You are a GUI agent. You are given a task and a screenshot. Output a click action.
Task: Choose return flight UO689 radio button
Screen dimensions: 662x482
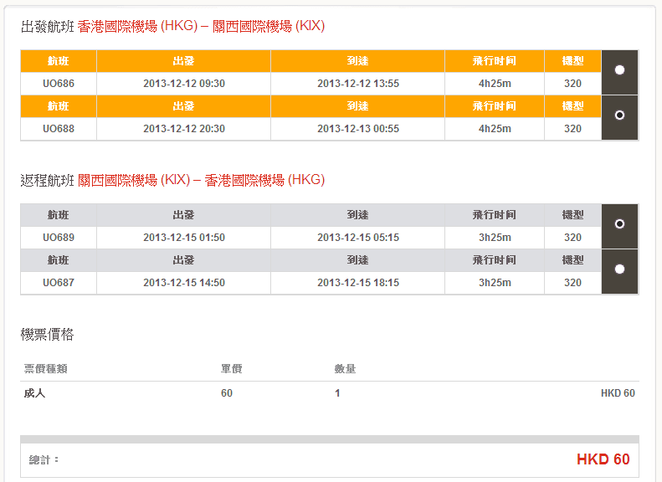(619, 224)
